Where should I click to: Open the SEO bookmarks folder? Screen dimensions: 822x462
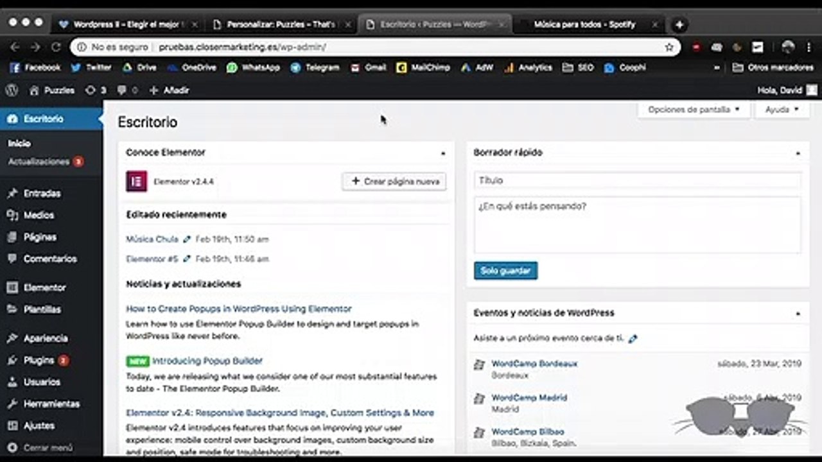(578, 67)
